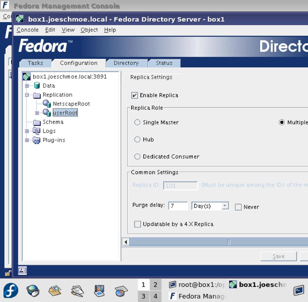This screenshot has height=302, width=308.
Task: Open the Fedora main menu icon
Action: click(x=11, y=291)
